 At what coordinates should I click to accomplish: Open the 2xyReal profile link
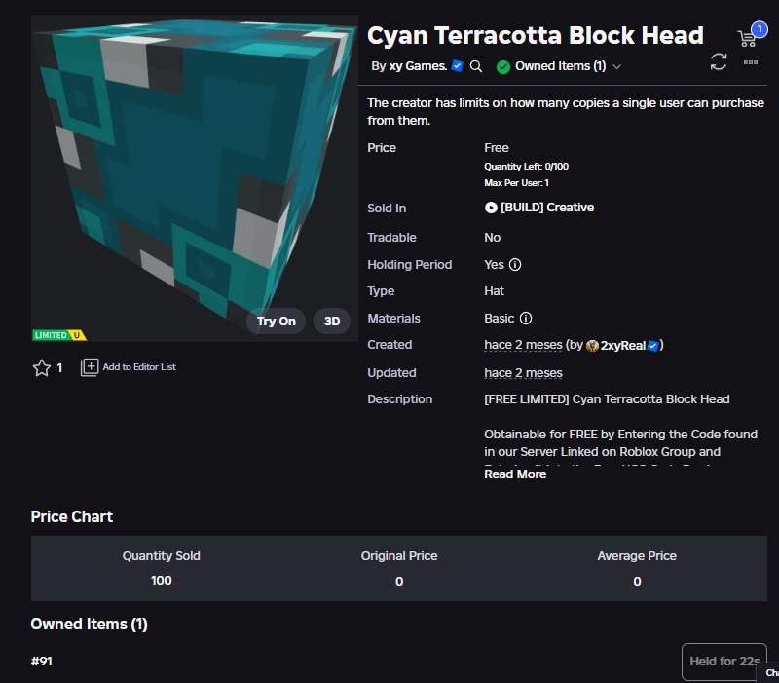point(623,346)
